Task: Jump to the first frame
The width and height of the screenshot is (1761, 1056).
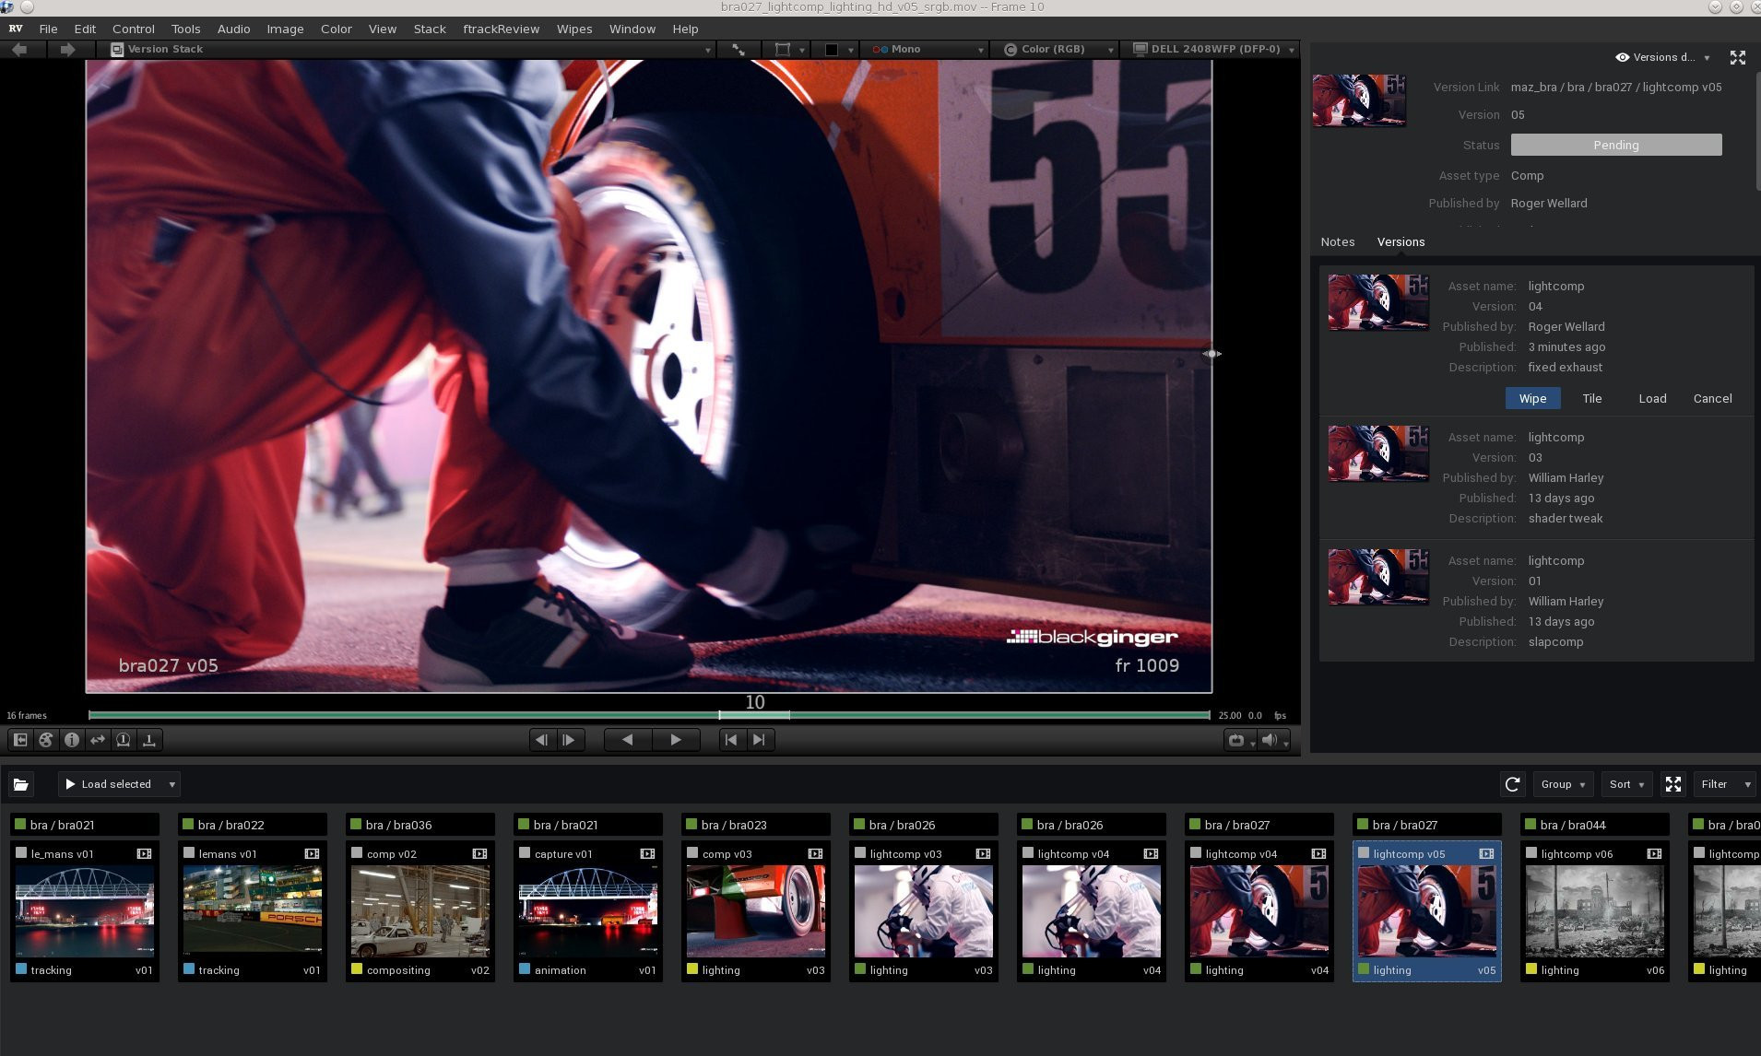Action: (x=731, y=740)
